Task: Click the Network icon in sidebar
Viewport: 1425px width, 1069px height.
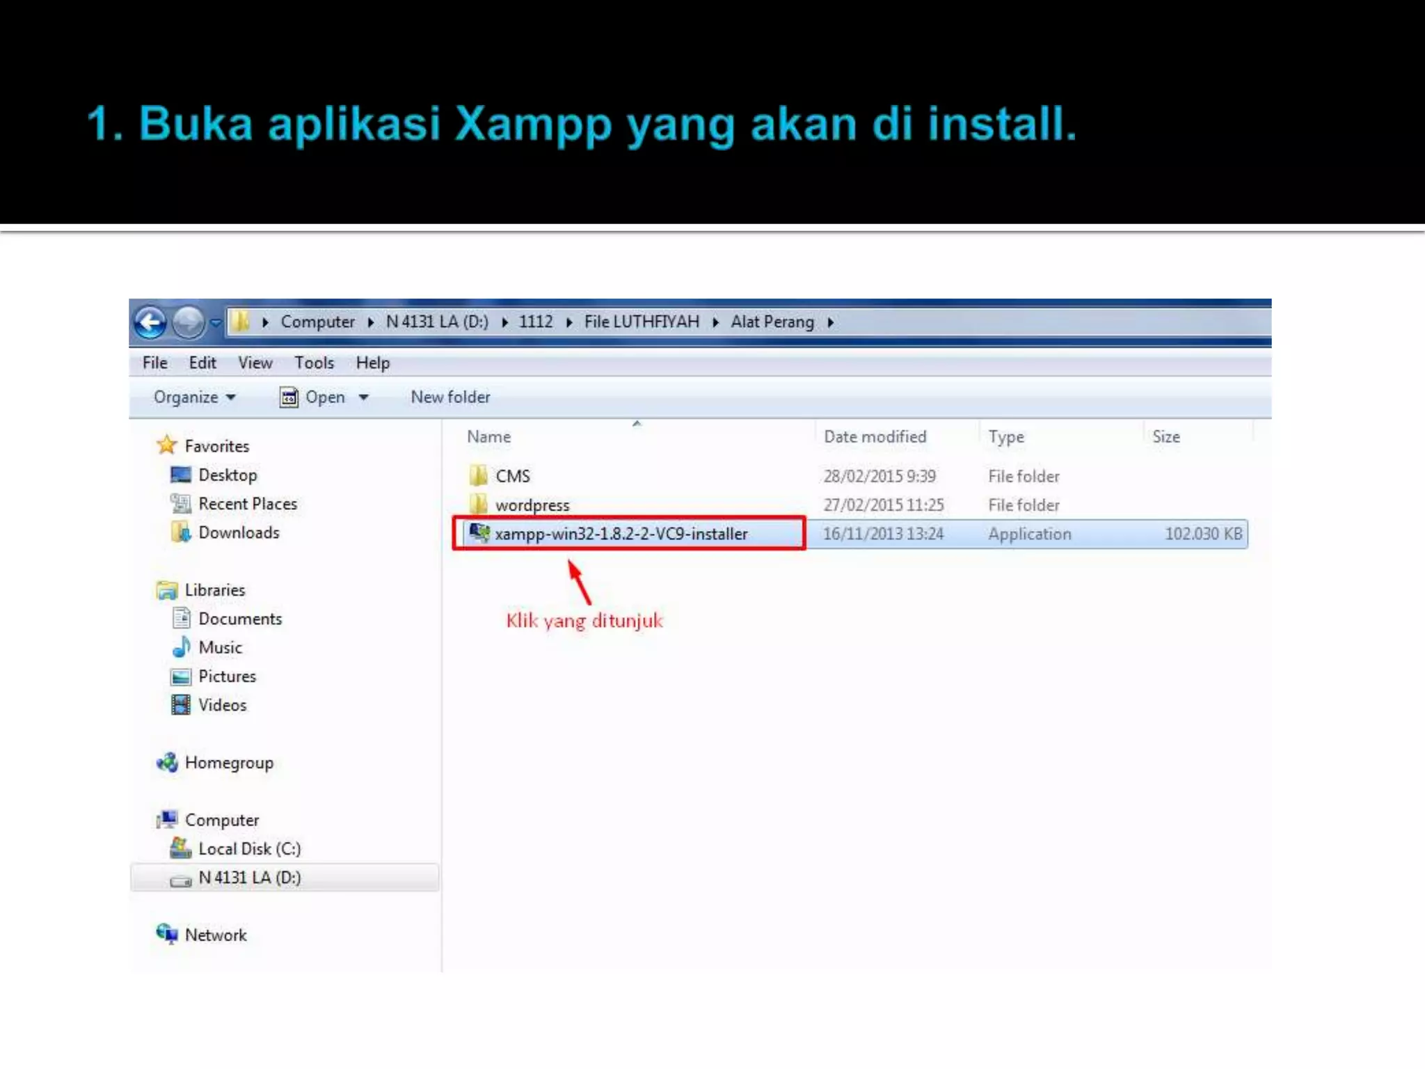Action: (x=168, y=934)
